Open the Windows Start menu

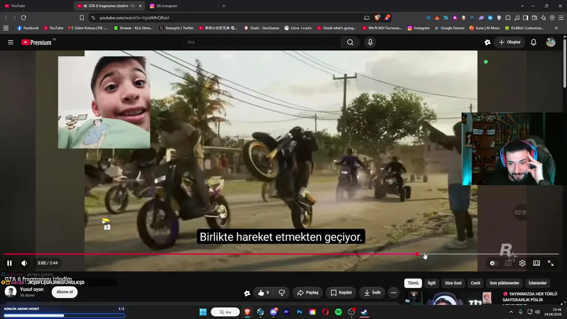tap(203, 312)
